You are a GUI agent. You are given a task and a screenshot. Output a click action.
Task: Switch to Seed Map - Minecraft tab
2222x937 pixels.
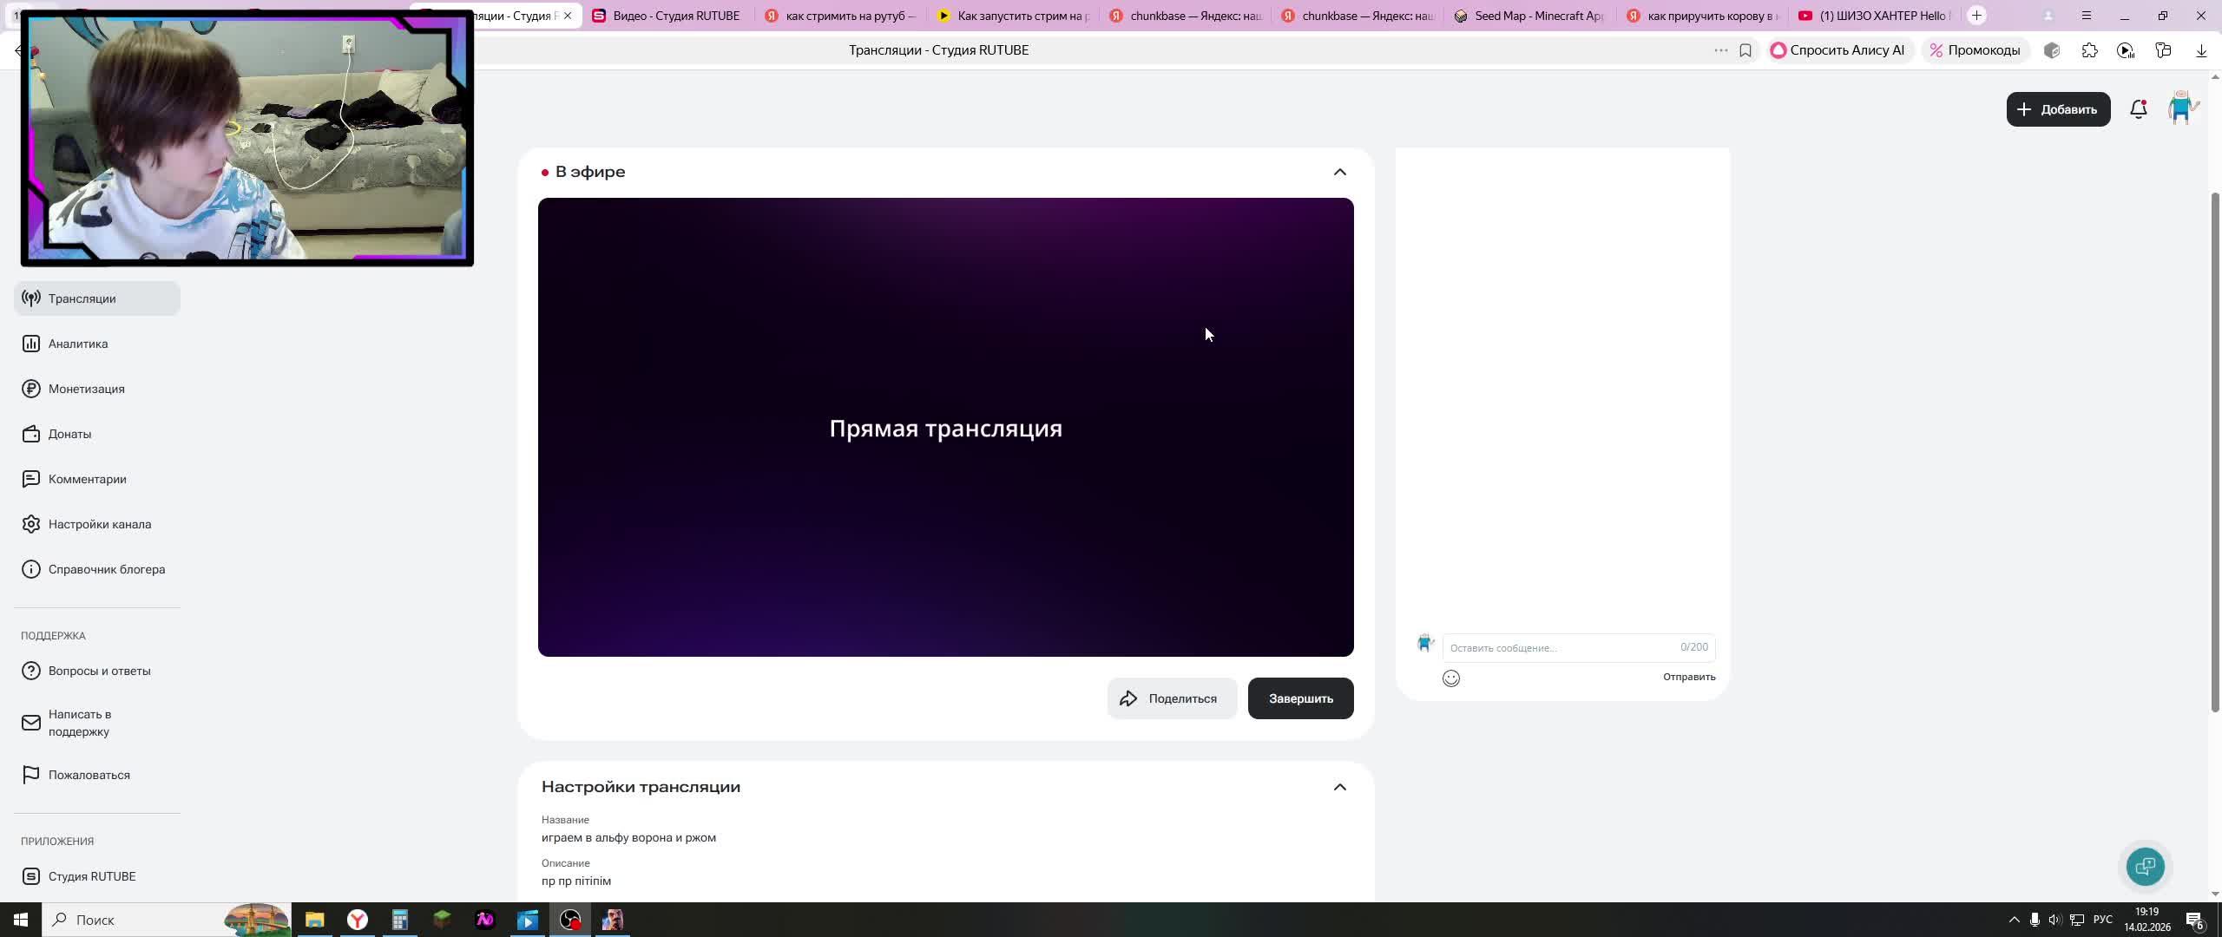[x=1537, y=16]
